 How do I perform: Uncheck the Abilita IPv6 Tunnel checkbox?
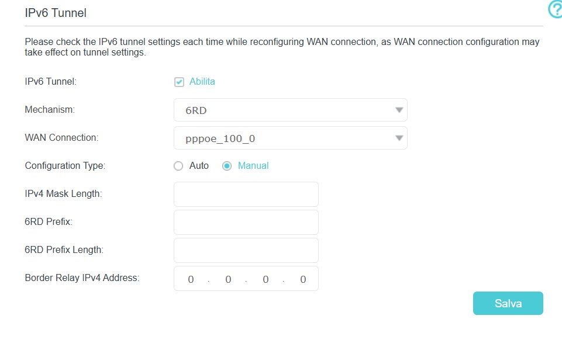(x=179, y=82)
